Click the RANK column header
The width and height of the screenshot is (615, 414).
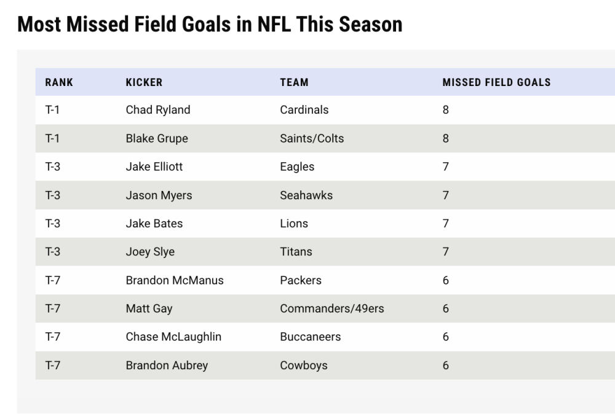[x=59, y=82]
